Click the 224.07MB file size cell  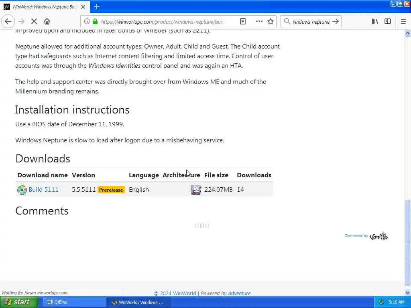click(218, 190)
